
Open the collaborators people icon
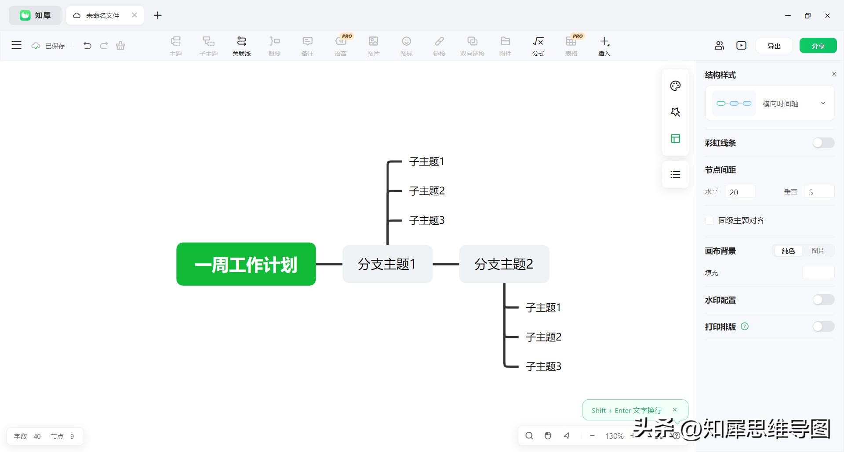[719, 46]
